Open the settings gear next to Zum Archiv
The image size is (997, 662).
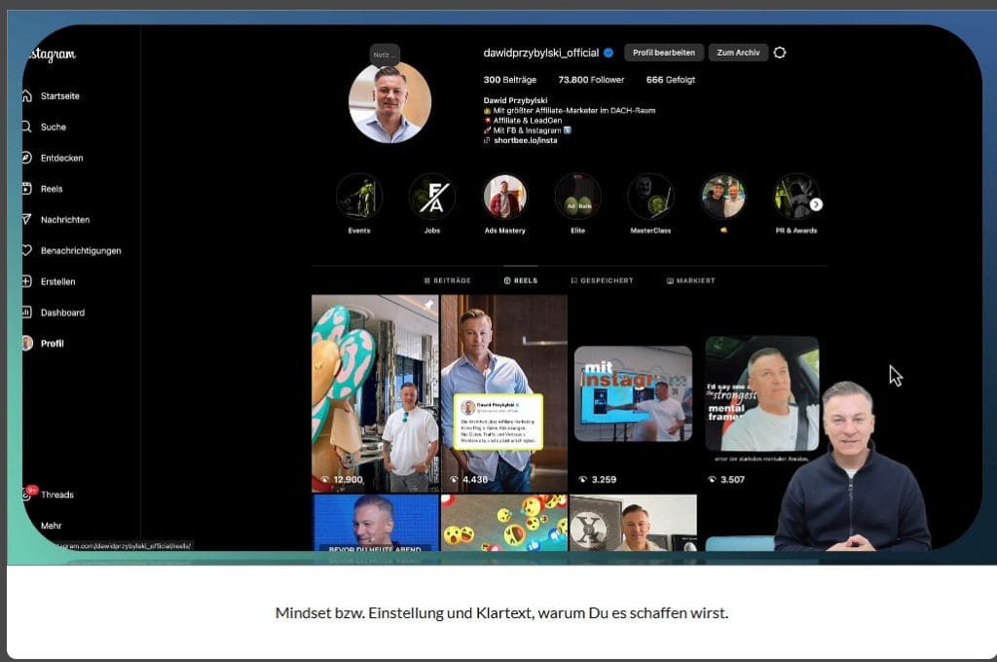[780, 53]
